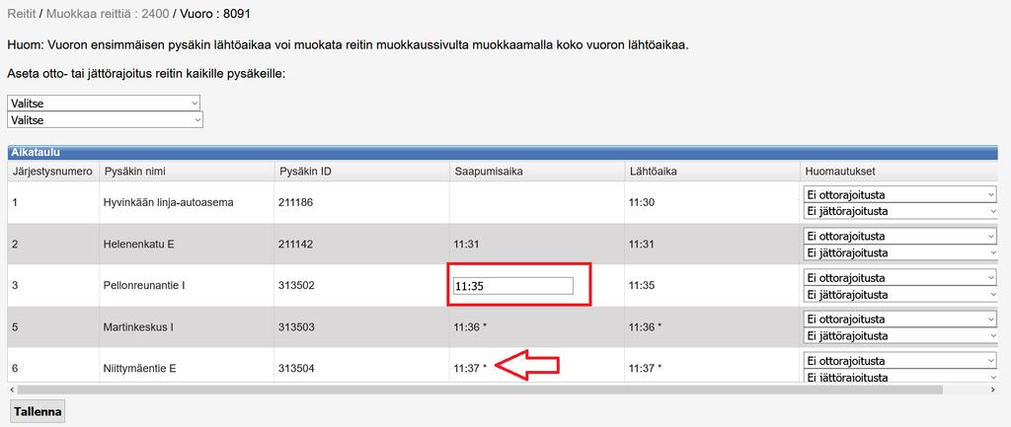This screenshot has width=1011, height=427.
Task: Click the Vuoro : 8091 breadcrumb text
Action: click(x=215, y=13)
